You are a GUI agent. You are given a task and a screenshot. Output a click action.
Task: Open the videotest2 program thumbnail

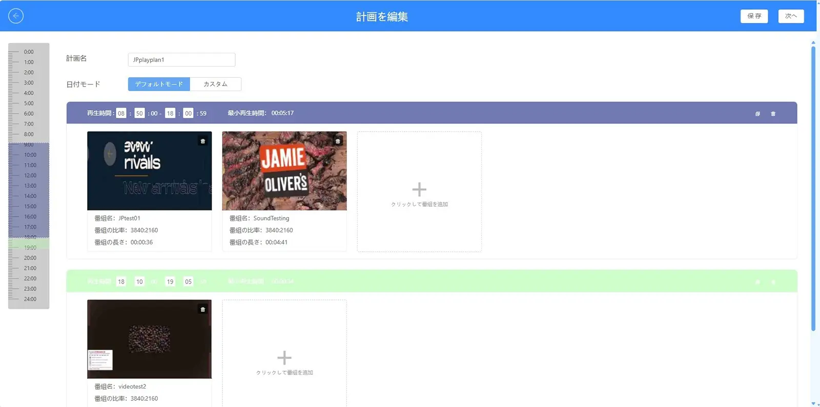click(x=149, y=339)
